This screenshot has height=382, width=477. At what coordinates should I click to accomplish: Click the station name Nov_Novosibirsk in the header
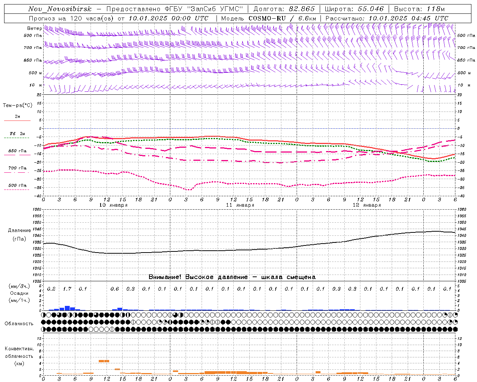(x=60, y=9)
